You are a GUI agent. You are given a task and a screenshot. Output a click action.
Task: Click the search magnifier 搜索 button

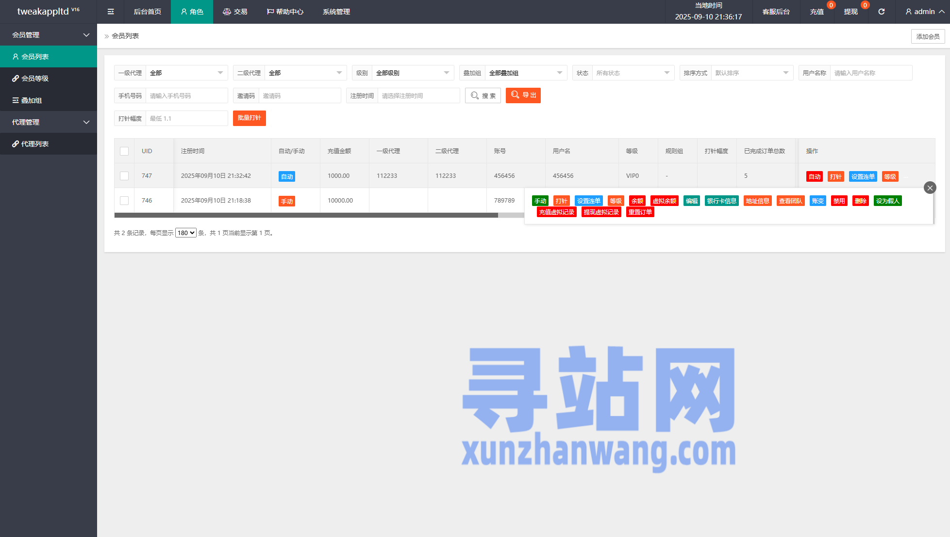click(483, 95)
